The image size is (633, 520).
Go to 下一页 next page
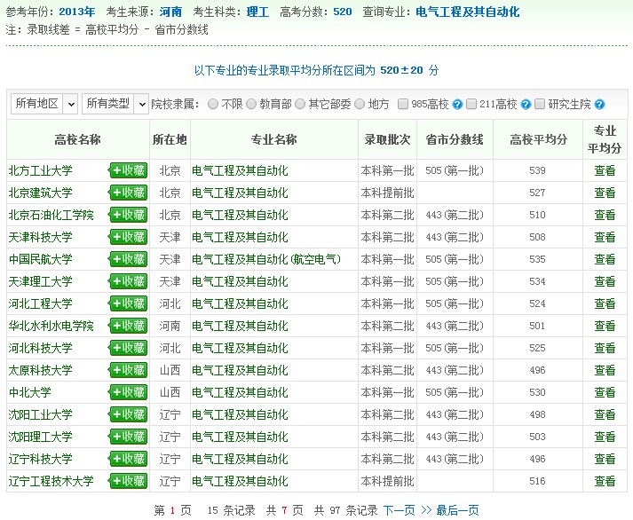pyautogui.click(x=399, y=510)
